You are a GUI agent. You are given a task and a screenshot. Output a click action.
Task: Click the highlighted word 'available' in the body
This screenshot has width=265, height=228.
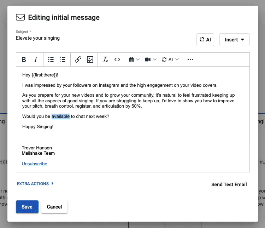[60, 116]
